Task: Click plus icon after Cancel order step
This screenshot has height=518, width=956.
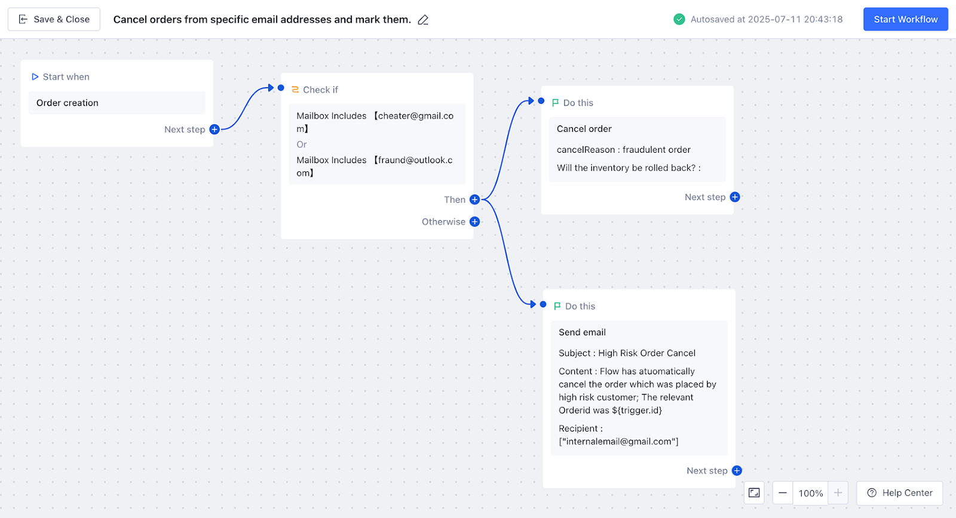Action: pyautogui.click(x=735, y=197)
